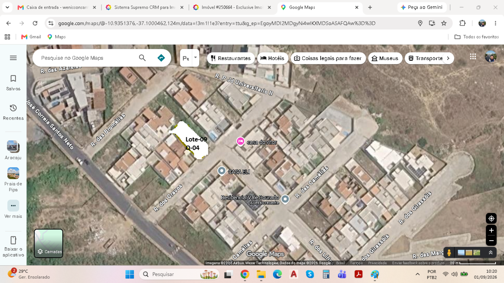504x283 pixels.
Task: Launch File Explorer from the taskbar
Action: 261,274
